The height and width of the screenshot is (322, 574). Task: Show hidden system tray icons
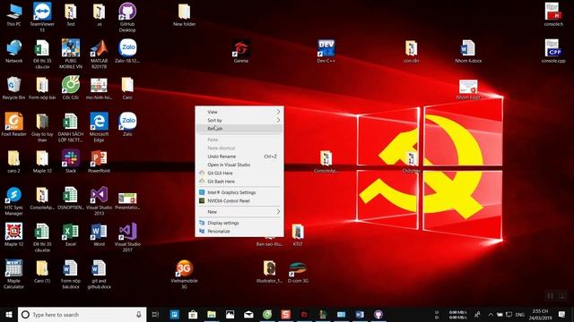pos(491,314)
